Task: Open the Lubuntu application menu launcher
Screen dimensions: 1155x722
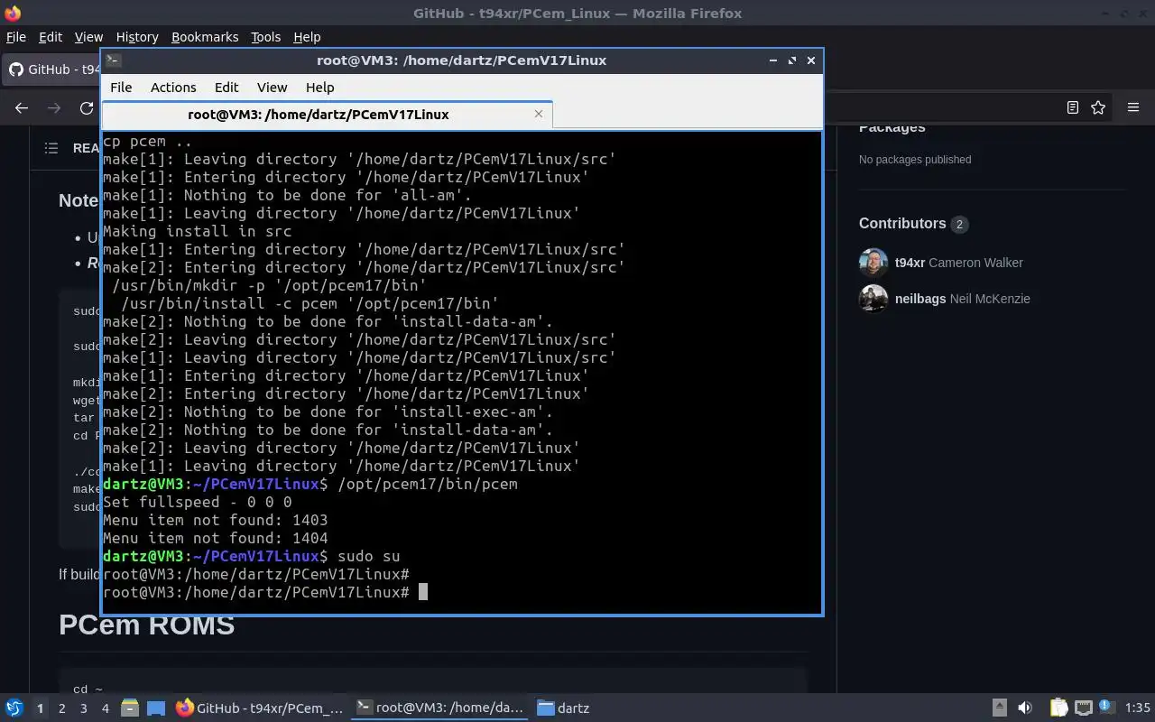Action: [x=14, y=708]
